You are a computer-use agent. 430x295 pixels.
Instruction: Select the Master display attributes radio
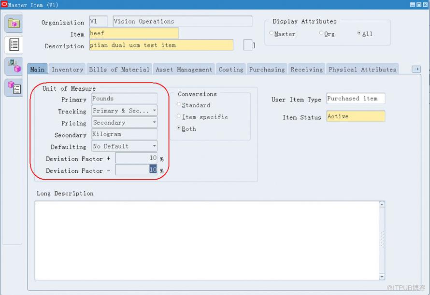pyautogui.click(x=271, y=33)
